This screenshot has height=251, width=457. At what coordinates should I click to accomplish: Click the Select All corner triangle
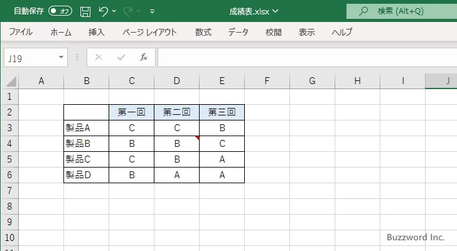pos(11,81)
